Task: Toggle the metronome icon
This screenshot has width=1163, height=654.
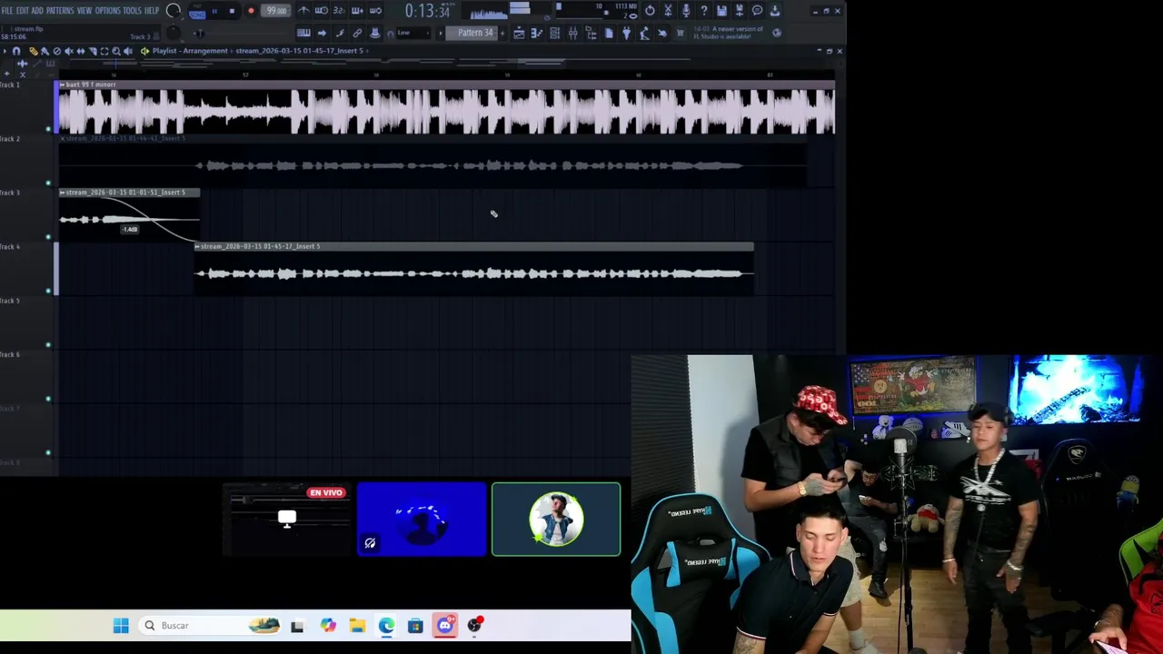Action: (303, 11)
